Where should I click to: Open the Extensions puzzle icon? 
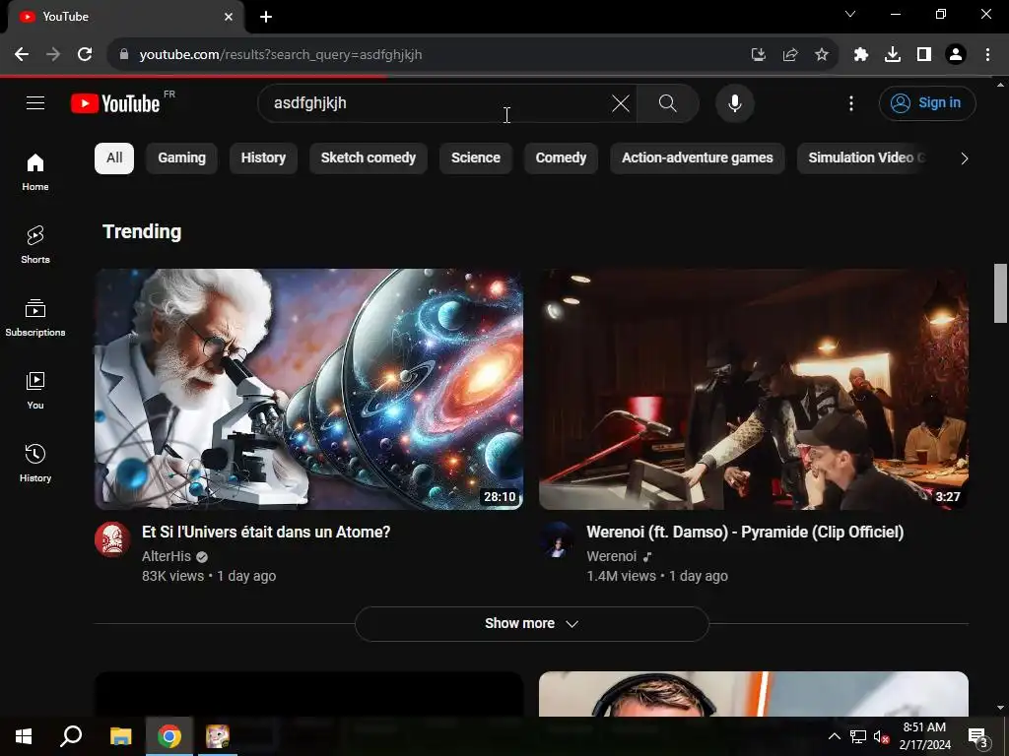pyautogui.click(x=860, y=55)
